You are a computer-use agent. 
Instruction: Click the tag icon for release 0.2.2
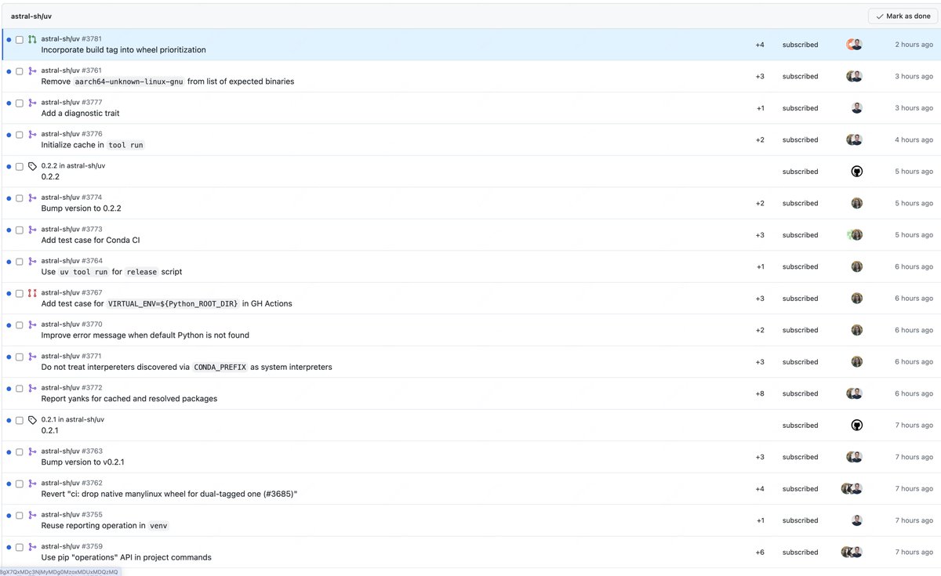click(32, 166)
